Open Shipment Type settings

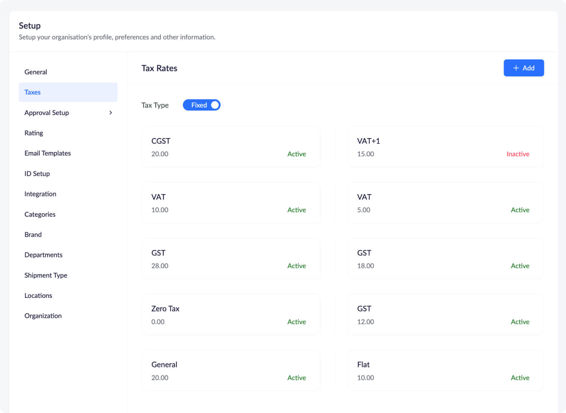coord(46,275)
